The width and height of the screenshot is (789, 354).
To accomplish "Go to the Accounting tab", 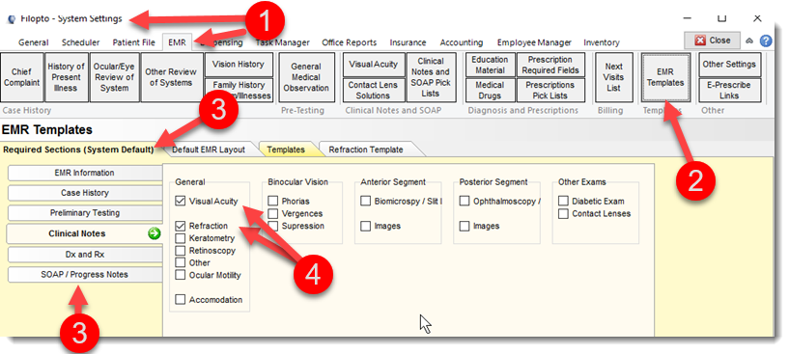I will pyautogui.click(x=461, y=42).
